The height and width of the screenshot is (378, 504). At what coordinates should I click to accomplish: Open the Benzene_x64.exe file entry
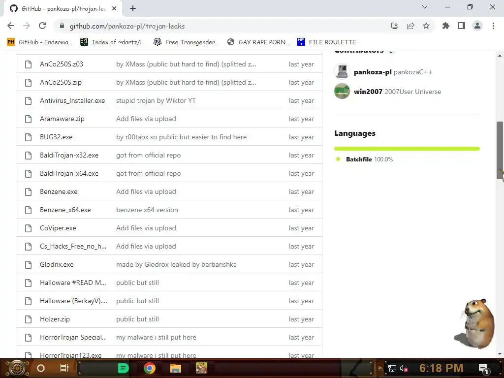65,210
